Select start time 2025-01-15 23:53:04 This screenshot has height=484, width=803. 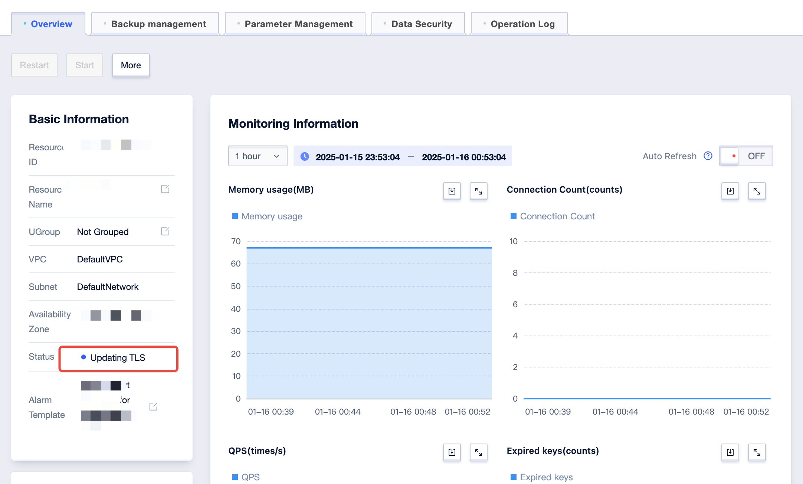(x=358, y=157)
